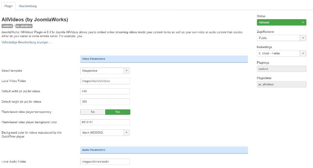
Task: Open the Status dropdown showing Aktiviert
Action: point(281,23)
